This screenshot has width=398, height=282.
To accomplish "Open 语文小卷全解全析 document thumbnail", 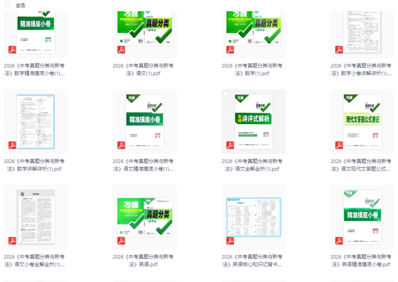I will click(x=36, y=217).
